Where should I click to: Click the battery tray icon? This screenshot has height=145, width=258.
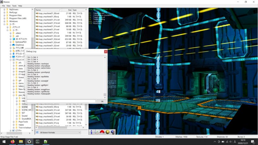pos(223,142)
